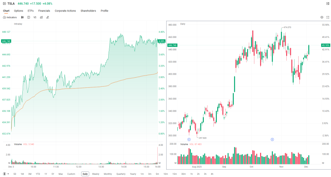Select the 3m interval
Screen dimensions: 331x177
(x=150, y=174)
